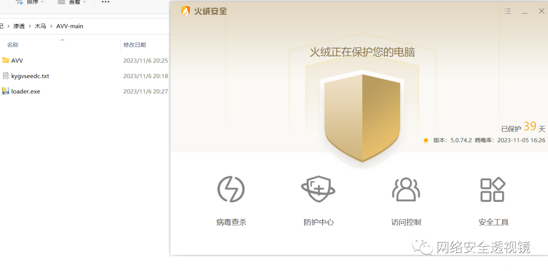Go to 渗透 folder in breadcrumb
The width and height of the screenshot is (548, 271).
point(19,26)
